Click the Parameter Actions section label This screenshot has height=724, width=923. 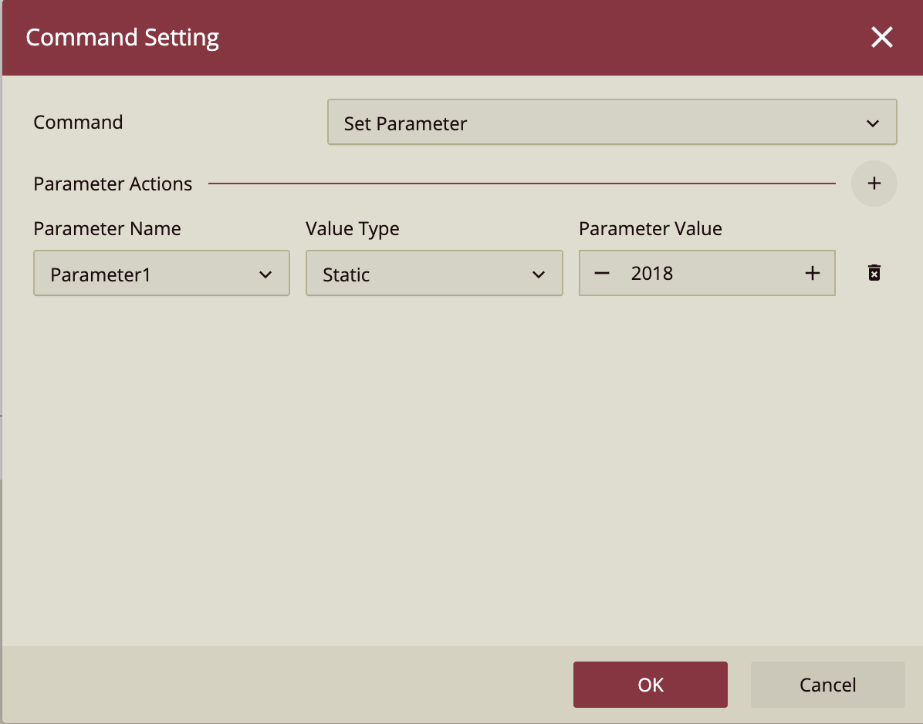113,184
